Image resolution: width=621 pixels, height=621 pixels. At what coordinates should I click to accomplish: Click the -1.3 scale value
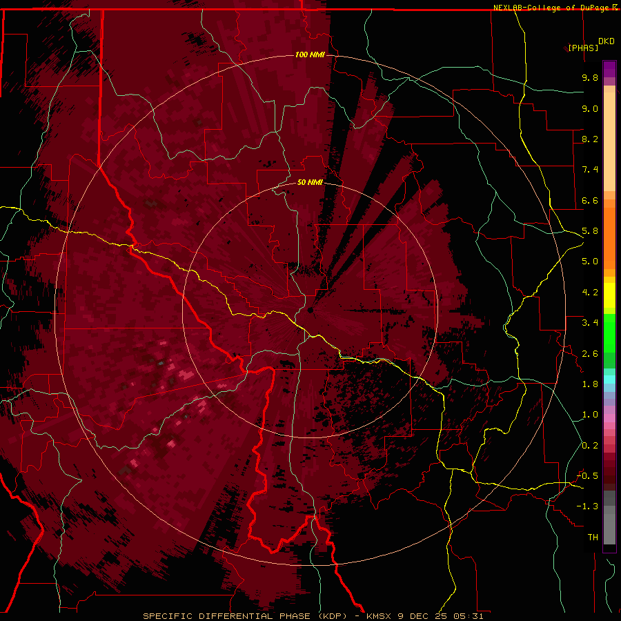(x=587, y=506)
